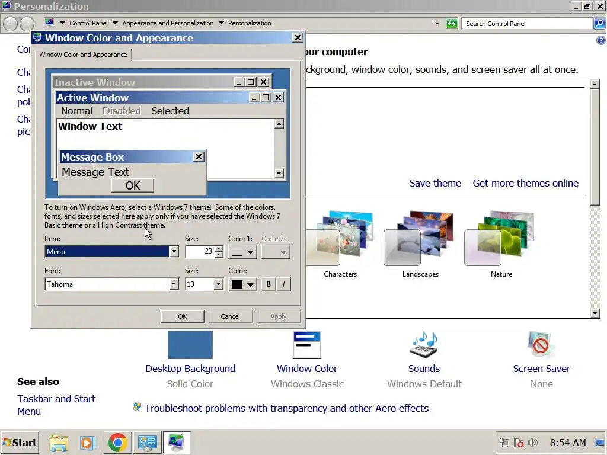Click Window Text in the preview
The width and height of the screenshot is (607, 455).
90,126
